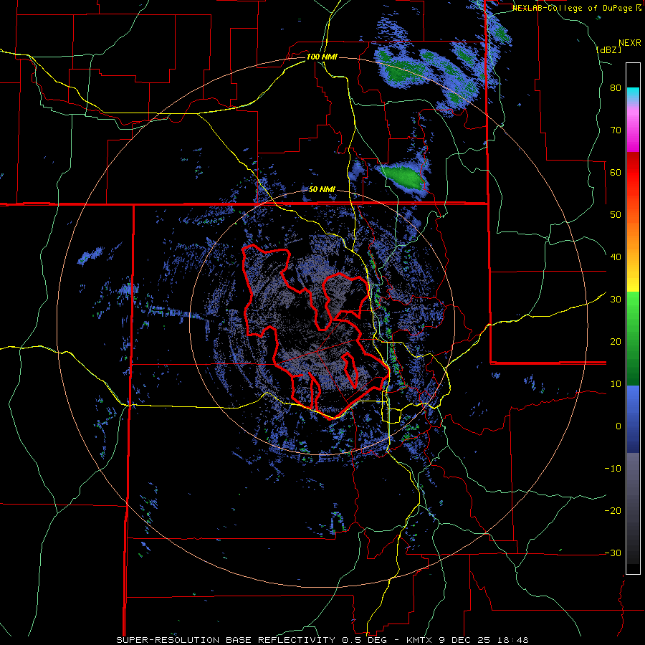
Task: Click the 70 value on the dBZ scale
Action: point(616,130)
